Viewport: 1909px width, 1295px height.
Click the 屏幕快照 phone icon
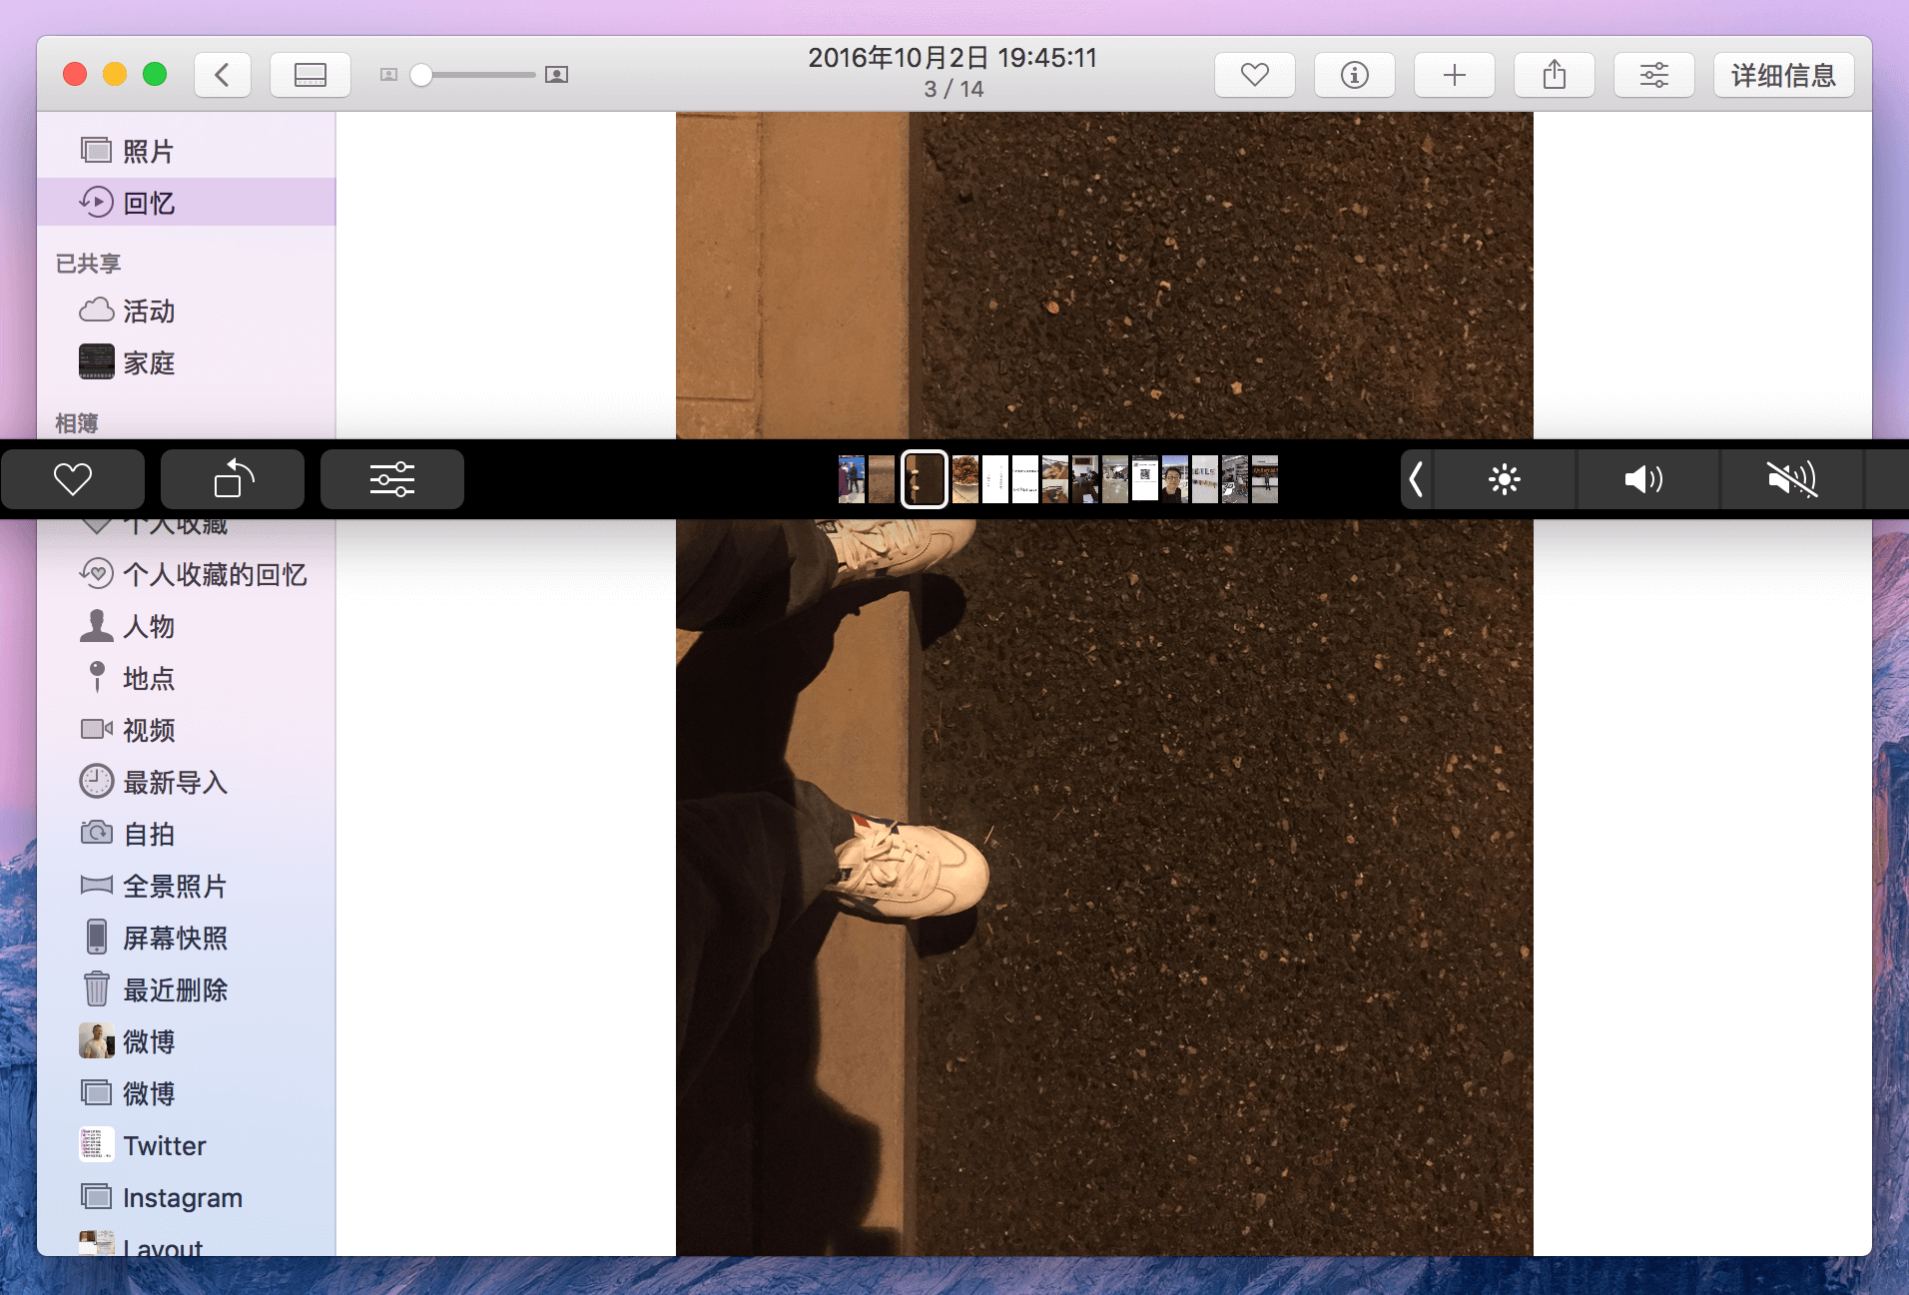point(97,937)
